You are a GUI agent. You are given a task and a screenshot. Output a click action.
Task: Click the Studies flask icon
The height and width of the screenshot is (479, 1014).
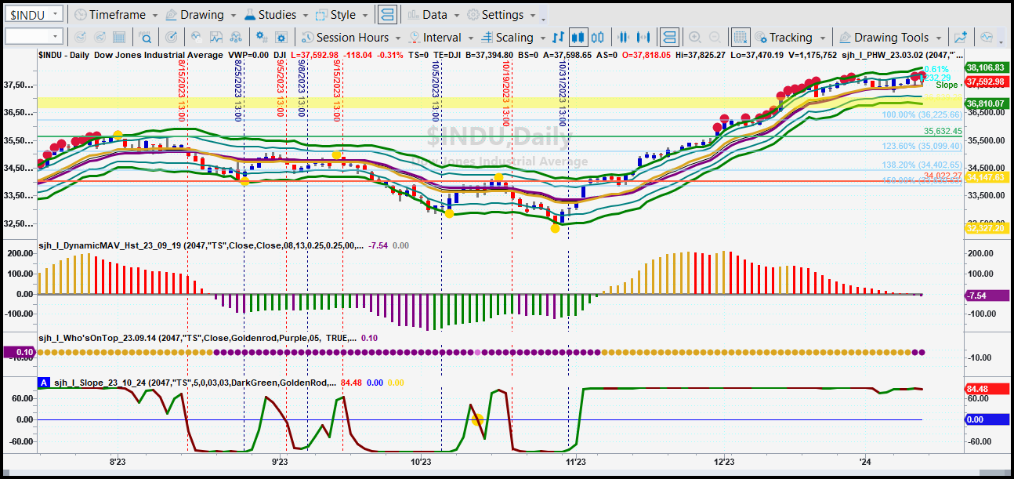click(249, 15)
